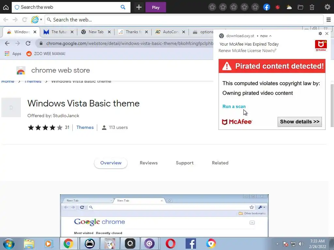334x250 pixels.
Task: Click the blue search magnifier icon
Action: click(x=123, y=7)
